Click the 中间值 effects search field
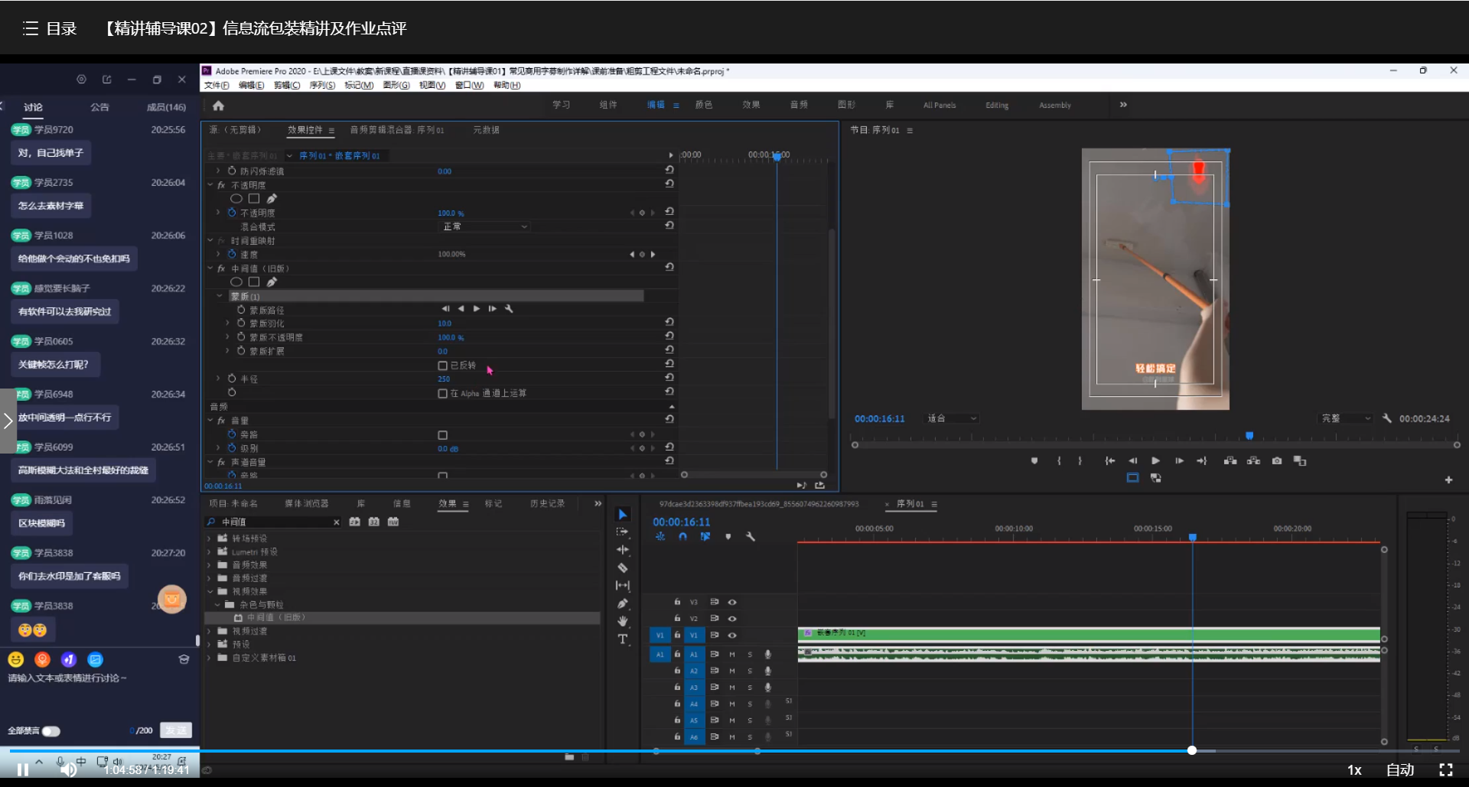This screenshot has height=787, width=1469. (275, 522)
